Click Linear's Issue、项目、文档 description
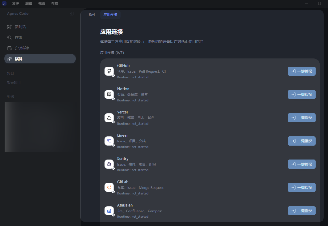Screen dimensions: 328x226 click(x=132, y=141)
